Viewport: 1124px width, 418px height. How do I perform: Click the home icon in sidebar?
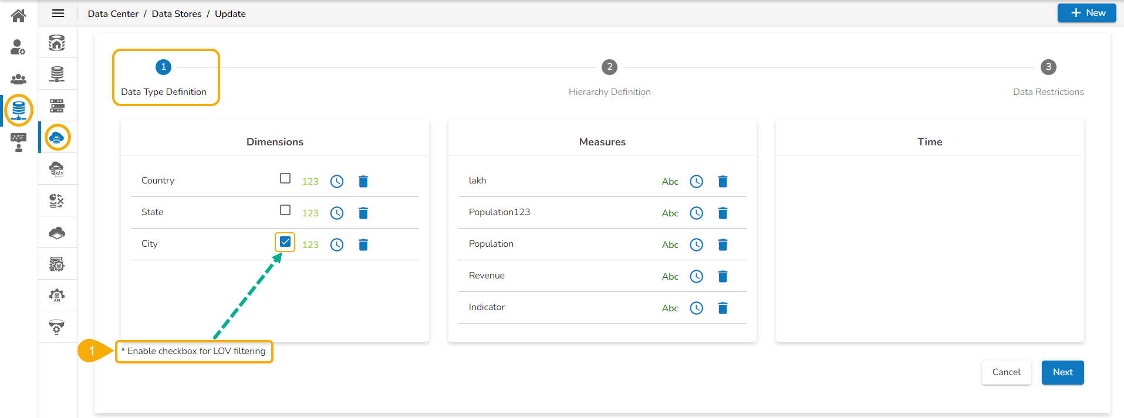18,15
